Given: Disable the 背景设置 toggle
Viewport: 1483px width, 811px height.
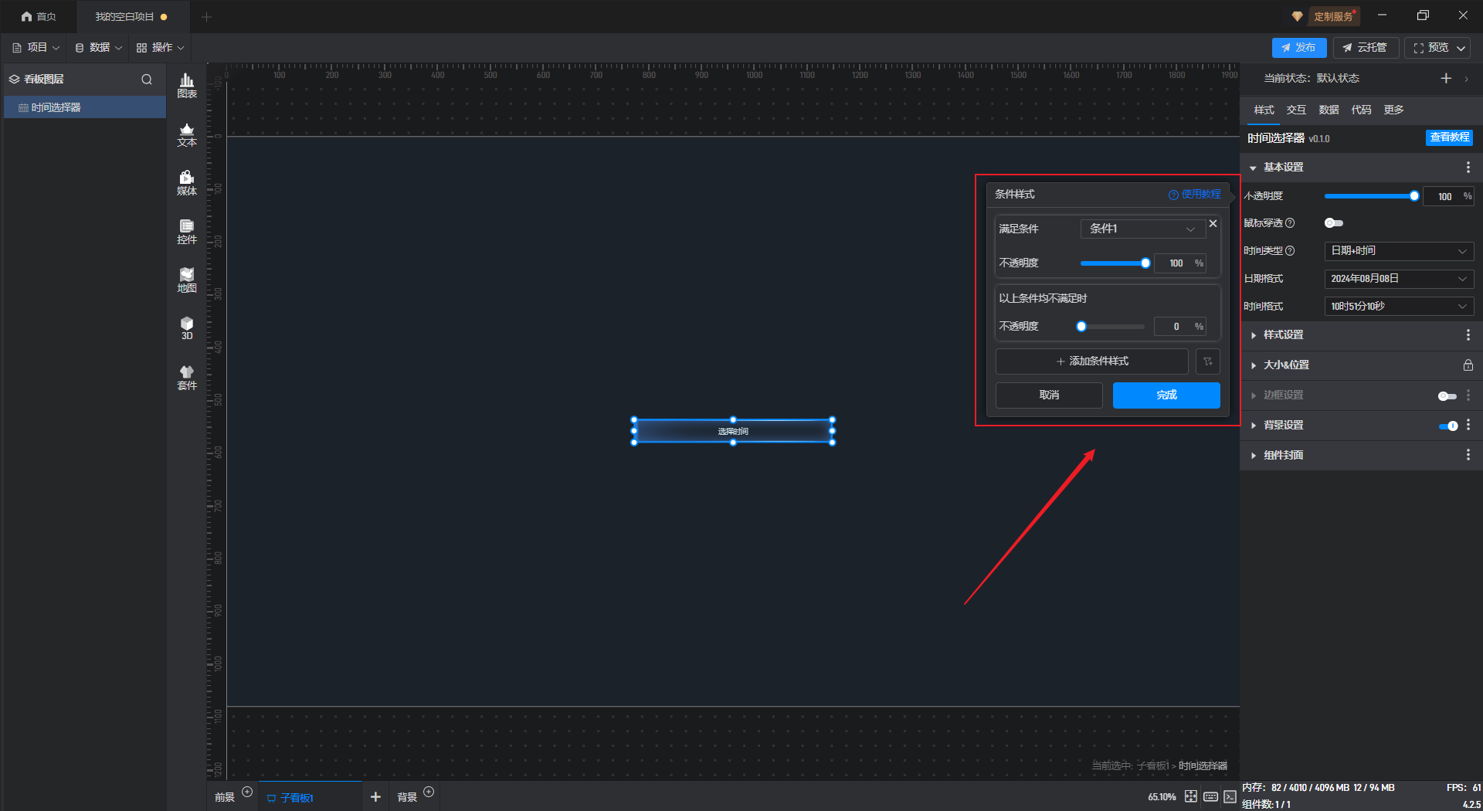Looking at the screenshot, I should pos(1448,426).
